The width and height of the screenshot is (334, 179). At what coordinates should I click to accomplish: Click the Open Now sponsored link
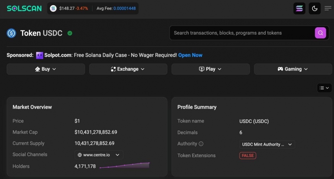point(190,55)
